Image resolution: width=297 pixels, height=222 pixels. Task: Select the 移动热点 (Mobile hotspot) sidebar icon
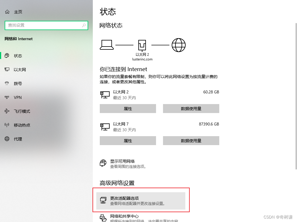click(x=7, y=125)
